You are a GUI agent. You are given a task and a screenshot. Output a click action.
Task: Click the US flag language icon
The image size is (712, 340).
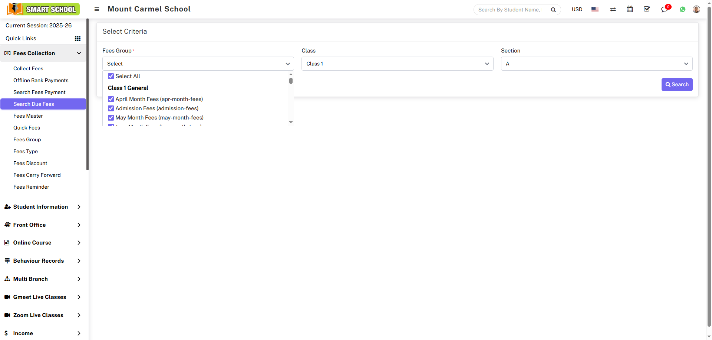[595, 10]
